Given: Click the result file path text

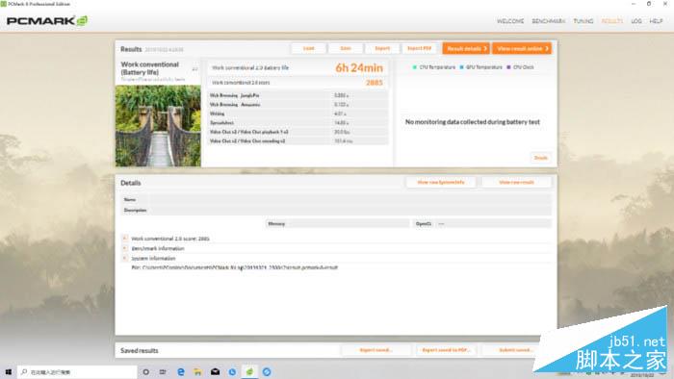Looking at the screenshot, I should click(x=235, y=267).
